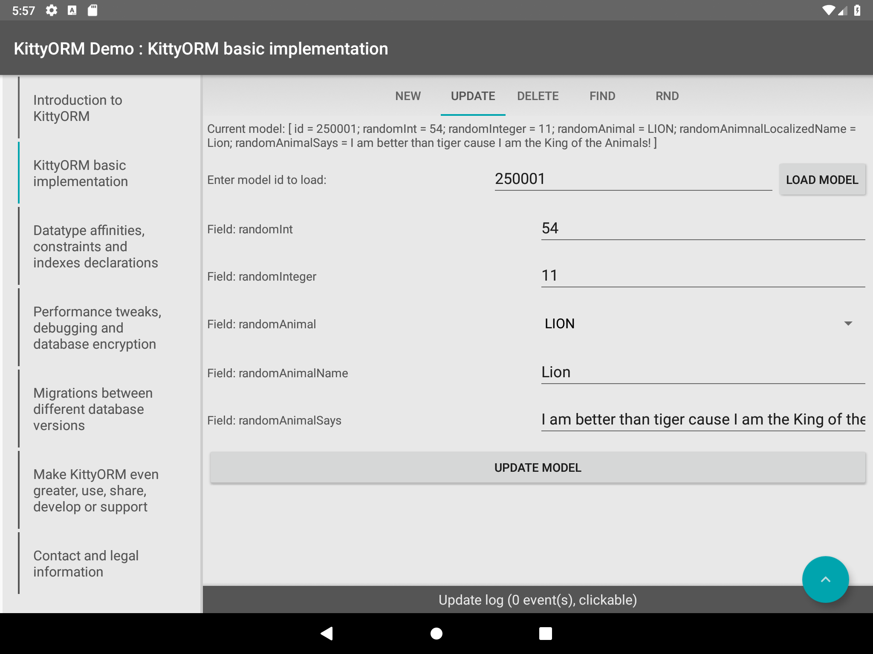Click the KittyORM Demo title in app bar
The height and width of the screenshot is (654, 873).
coord(201,49)
